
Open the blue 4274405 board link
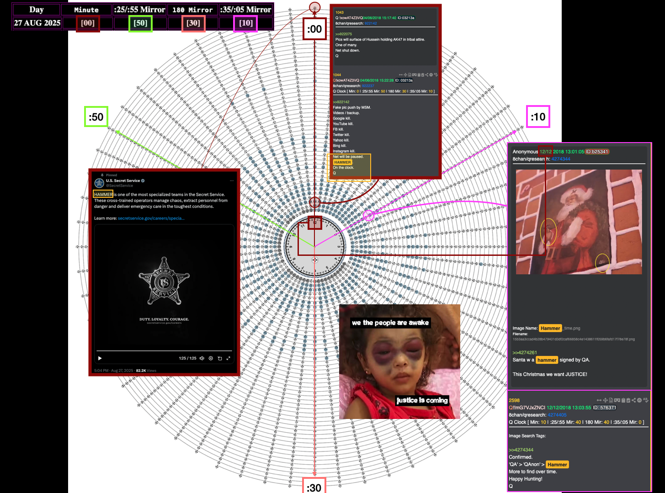[x=557, y=415]
